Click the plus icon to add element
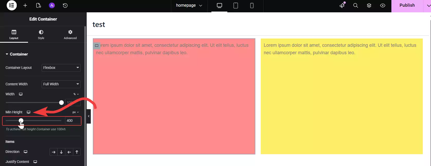Viewport: 431px width, 166px height. 25,5
